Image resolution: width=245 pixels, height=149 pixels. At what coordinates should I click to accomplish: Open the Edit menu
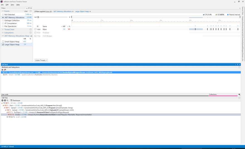[7, 5]
